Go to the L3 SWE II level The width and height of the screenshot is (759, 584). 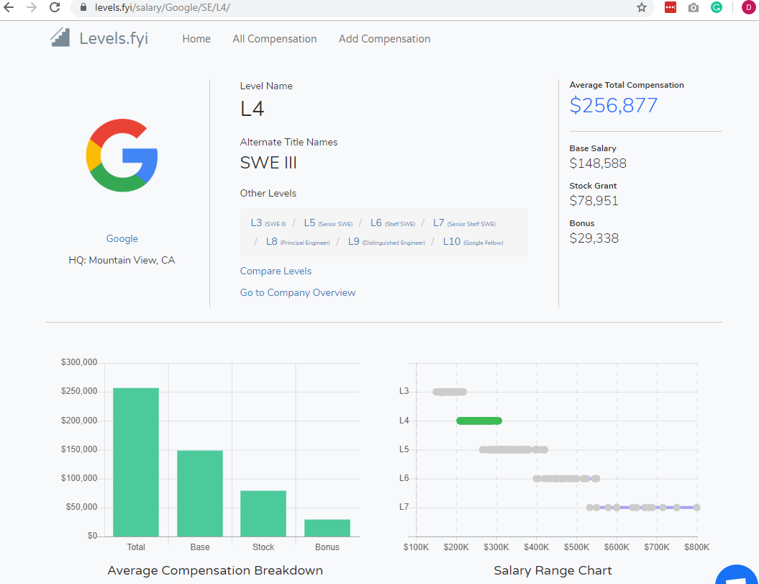[268, 223]
